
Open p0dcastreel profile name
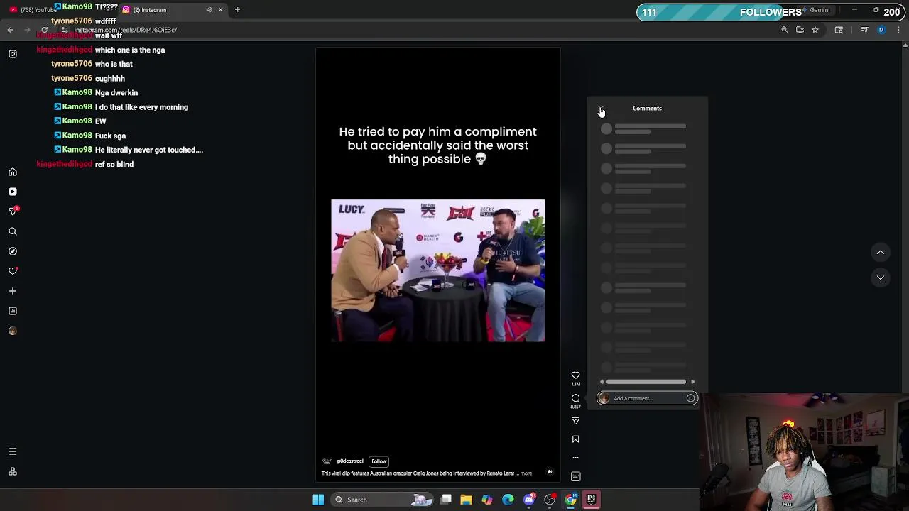click(x=350, y=461)
